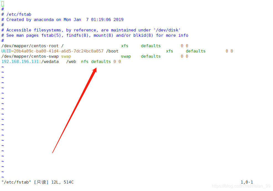Click the 192.168.196.131 IP address
273x191 pixels.
[20, 62]
